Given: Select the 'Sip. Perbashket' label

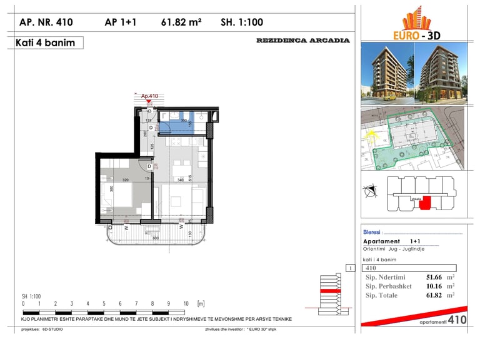Looking at the screenshot, I should point(389,286).
